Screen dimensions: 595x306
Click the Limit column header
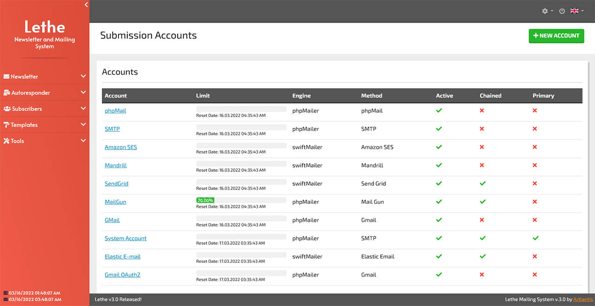pyautogui.click(x=203, y=96)
